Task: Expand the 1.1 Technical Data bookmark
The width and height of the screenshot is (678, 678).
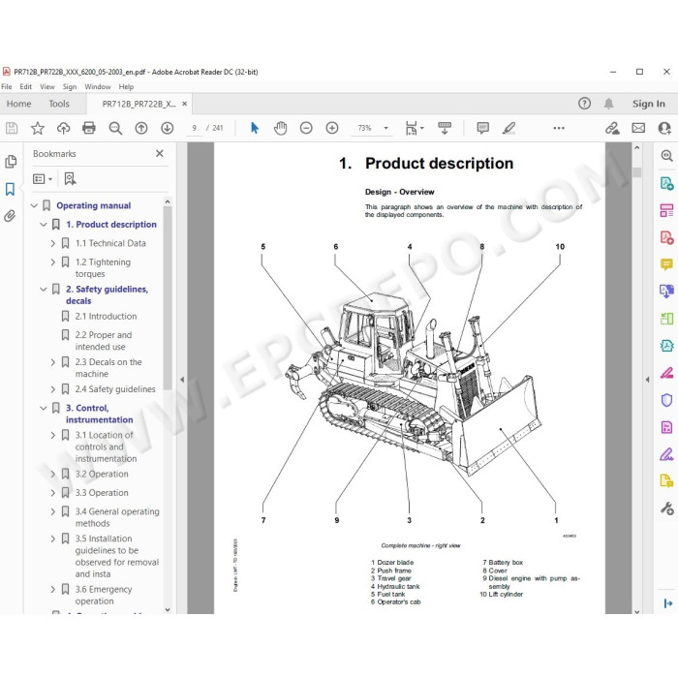Action: (x=52, y=243)
